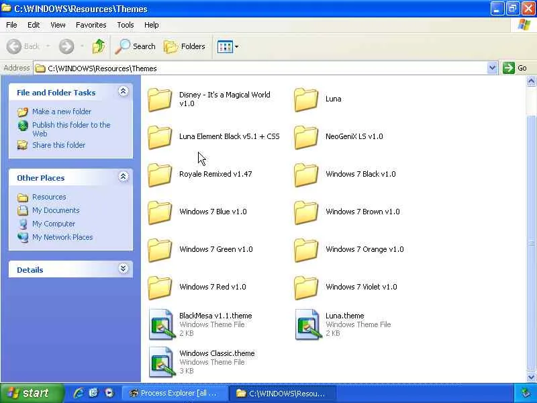Go to My Computer in Other Places
The height and width of the screenshot is (403, 537).
[x=54, y=224]
